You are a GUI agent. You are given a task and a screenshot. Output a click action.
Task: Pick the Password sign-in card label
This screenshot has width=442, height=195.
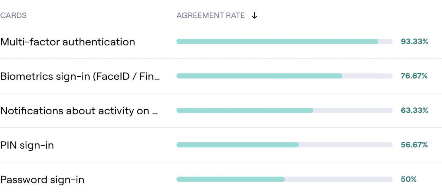[42, 180]
